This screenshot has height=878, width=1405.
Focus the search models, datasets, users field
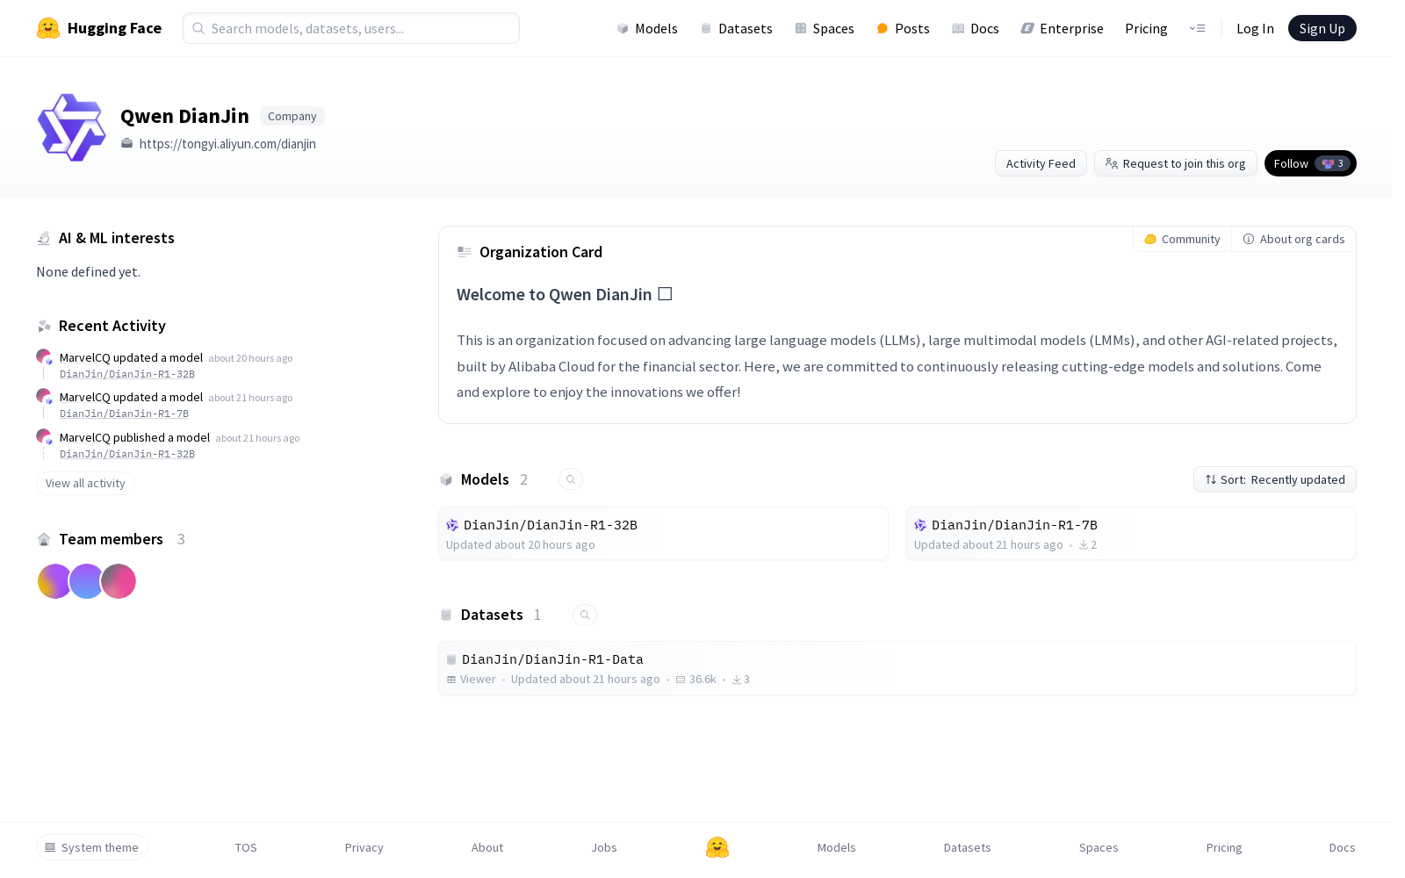pos(351,28)
